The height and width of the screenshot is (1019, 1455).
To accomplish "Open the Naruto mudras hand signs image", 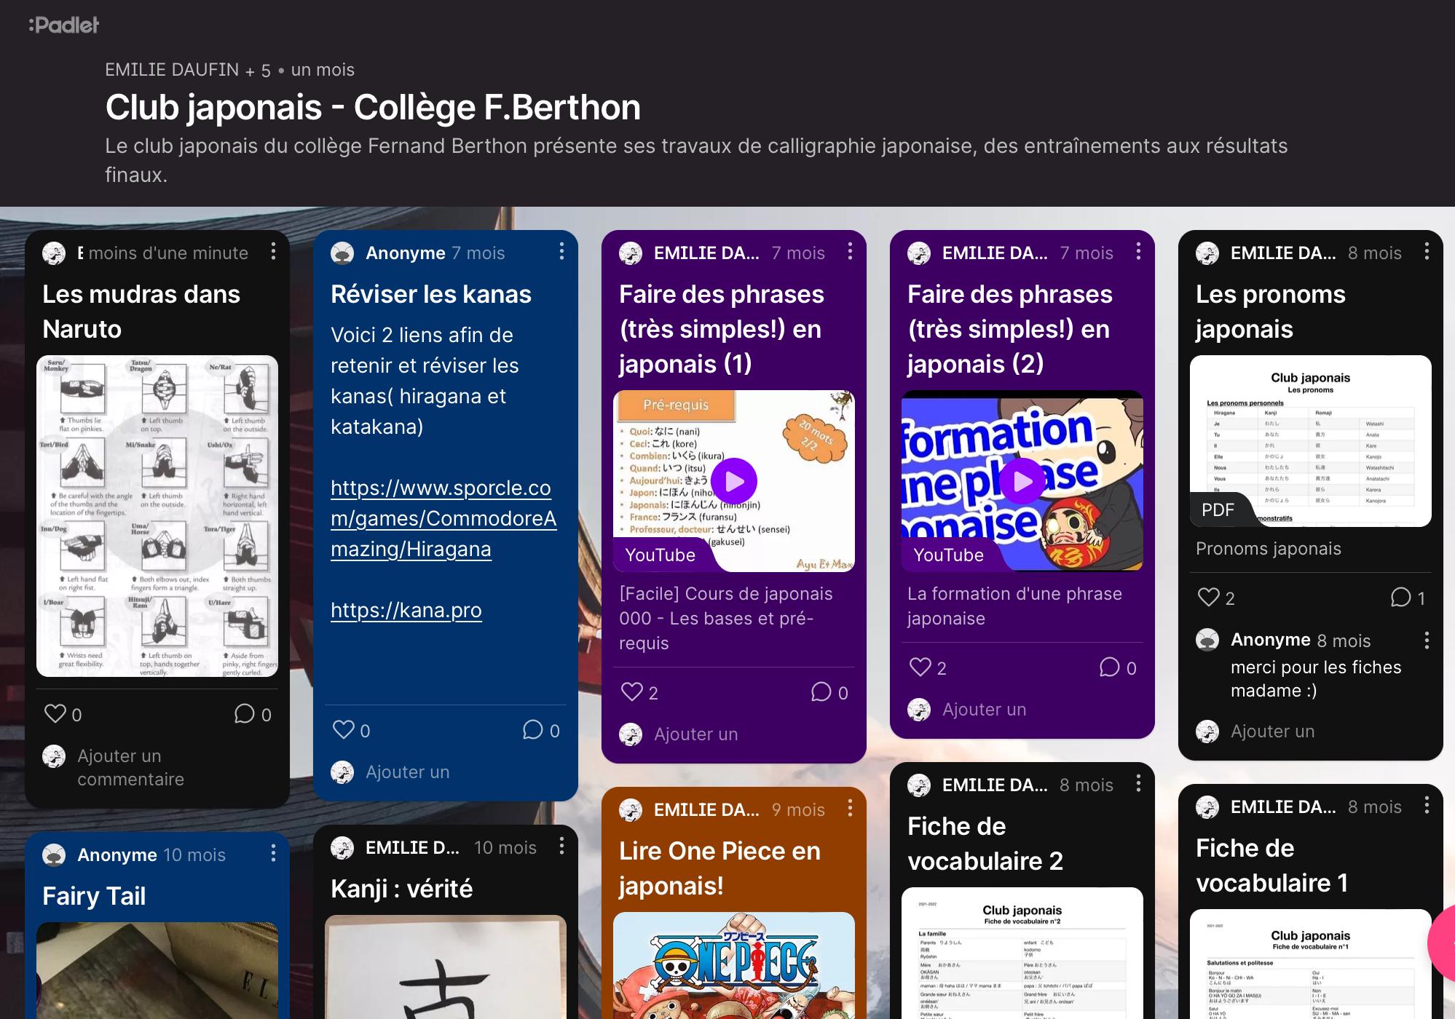I will coord(157,516).
